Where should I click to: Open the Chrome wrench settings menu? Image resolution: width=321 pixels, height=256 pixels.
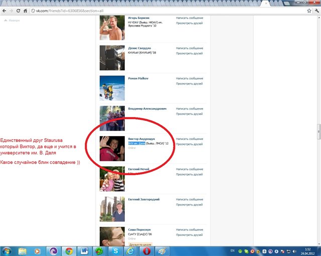pyautogui.click(x=317, y=11)
